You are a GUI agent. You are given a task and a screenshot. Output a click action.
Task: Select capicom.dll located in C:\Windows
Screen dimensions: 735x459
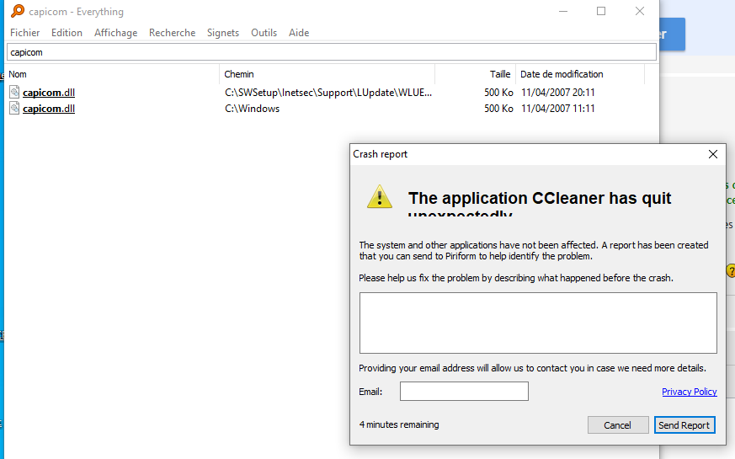pos(49,109)
